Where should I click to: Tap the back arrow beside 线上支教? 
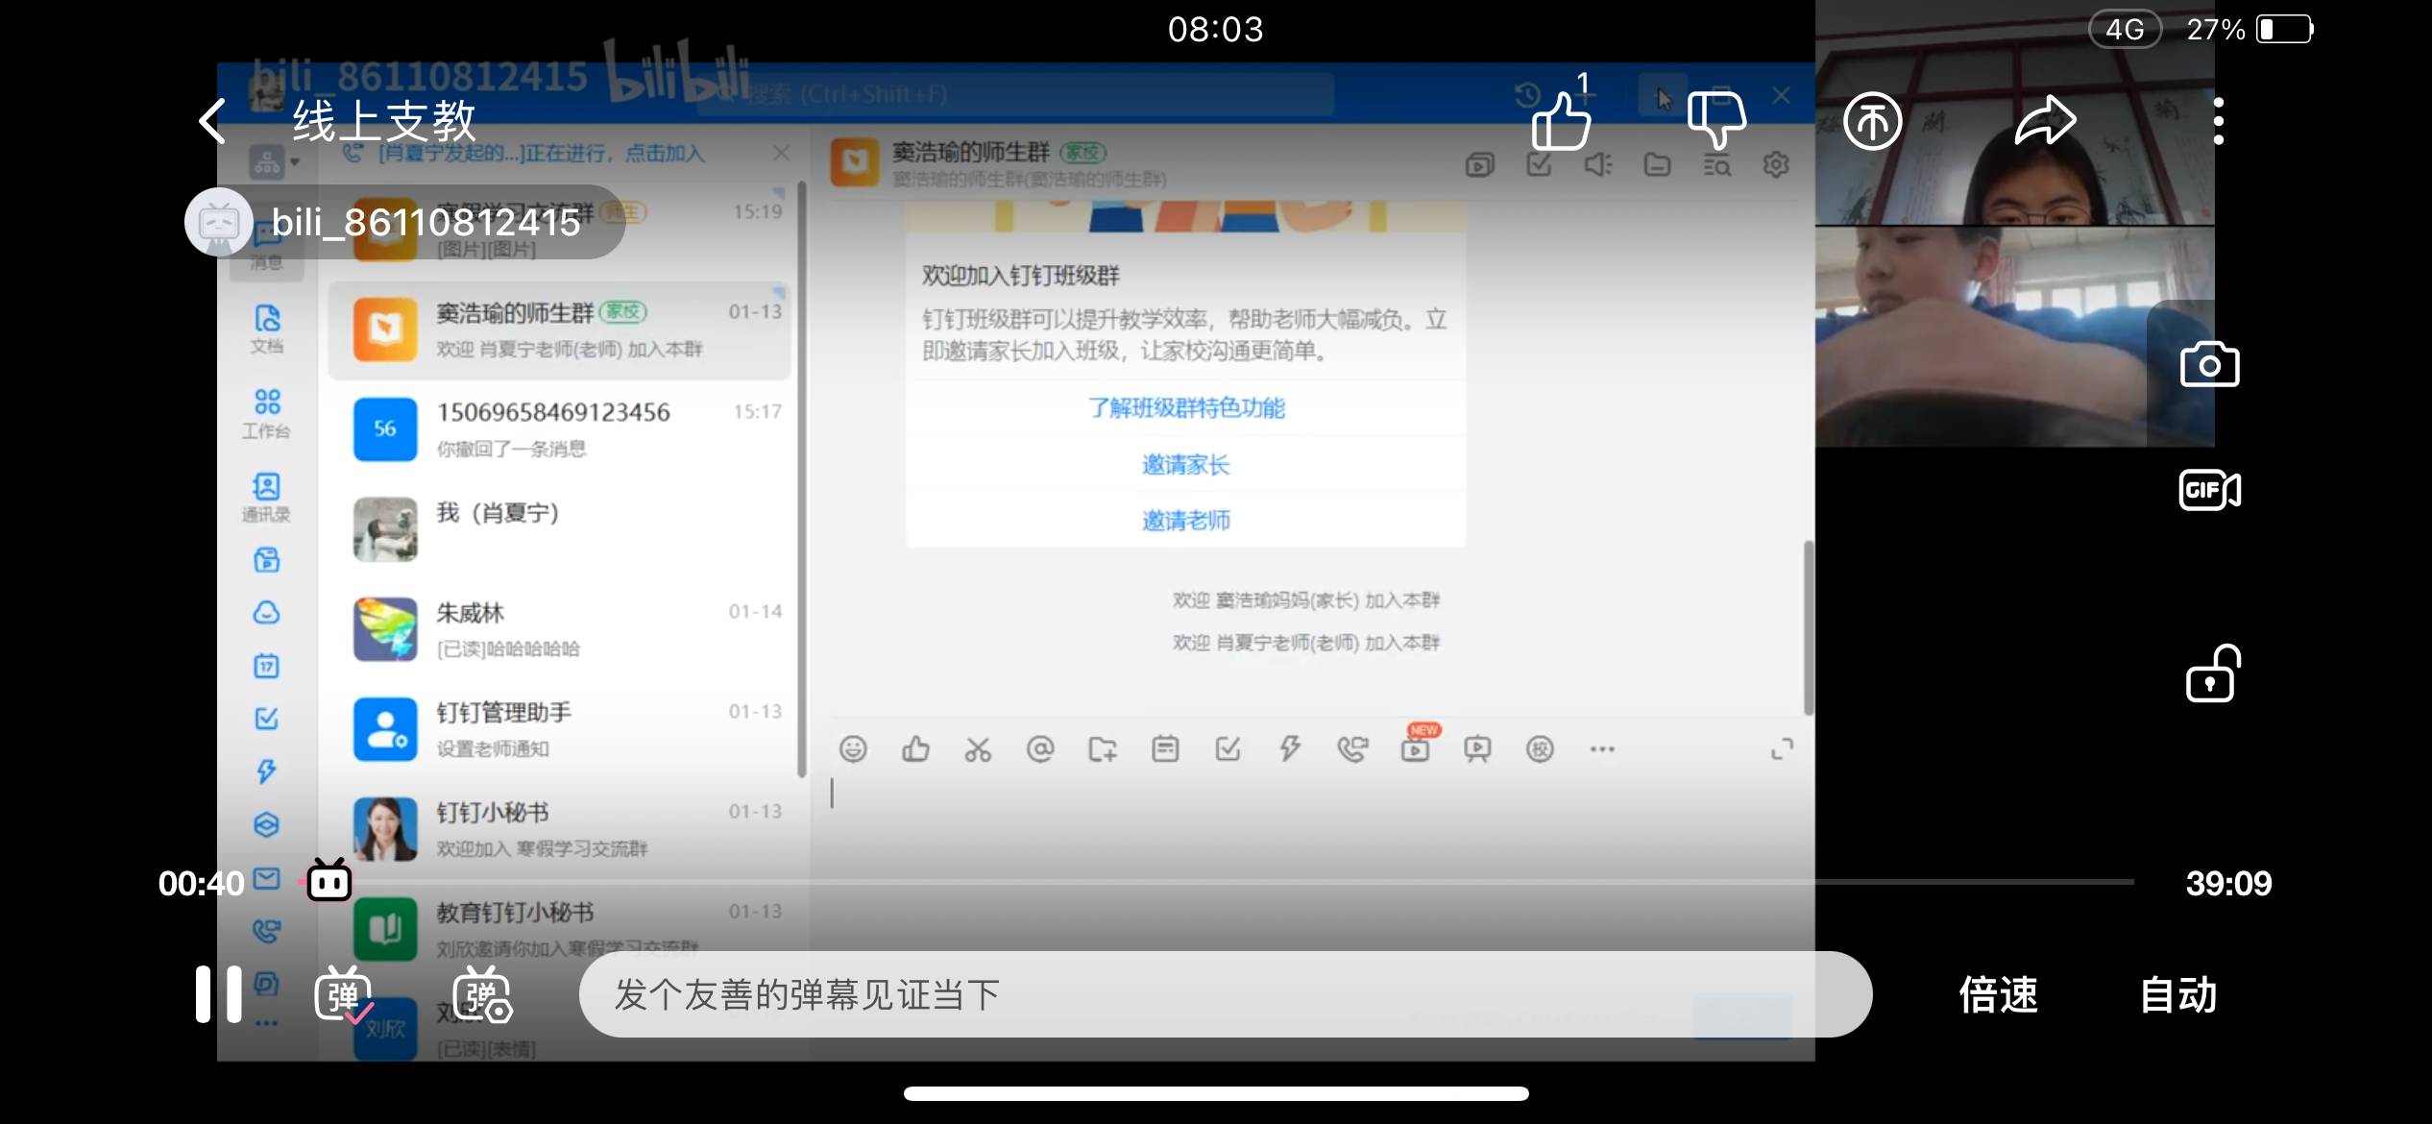212,122
